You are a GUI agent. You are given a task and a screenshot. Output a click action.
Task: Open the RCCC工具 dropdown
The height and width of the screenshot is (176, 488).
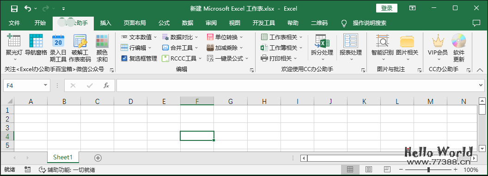click(x=182, y=58)
